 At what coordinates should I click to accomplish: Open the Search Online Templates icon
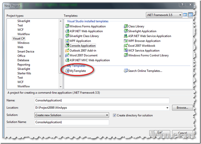point(126,71)
